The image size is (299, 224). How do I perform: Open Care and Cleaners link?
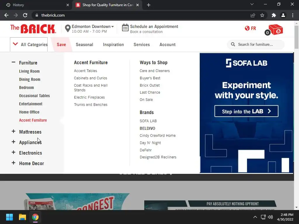click(x=155, y=71)
